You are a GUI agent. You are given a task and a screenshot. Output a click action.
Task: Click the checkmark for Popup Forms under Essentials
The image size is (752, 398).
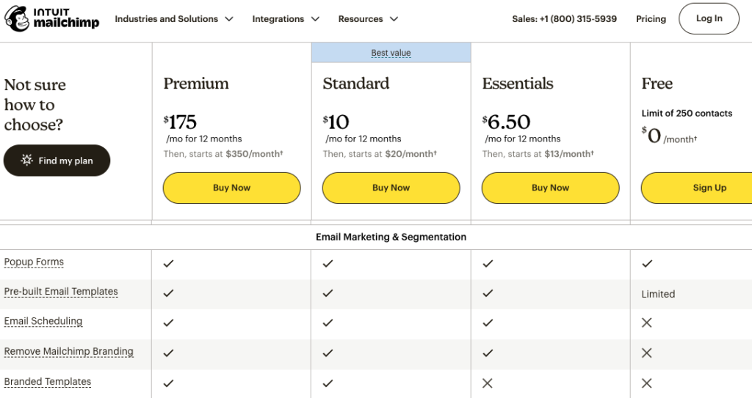pyautogui.click(x=488, y=263)
